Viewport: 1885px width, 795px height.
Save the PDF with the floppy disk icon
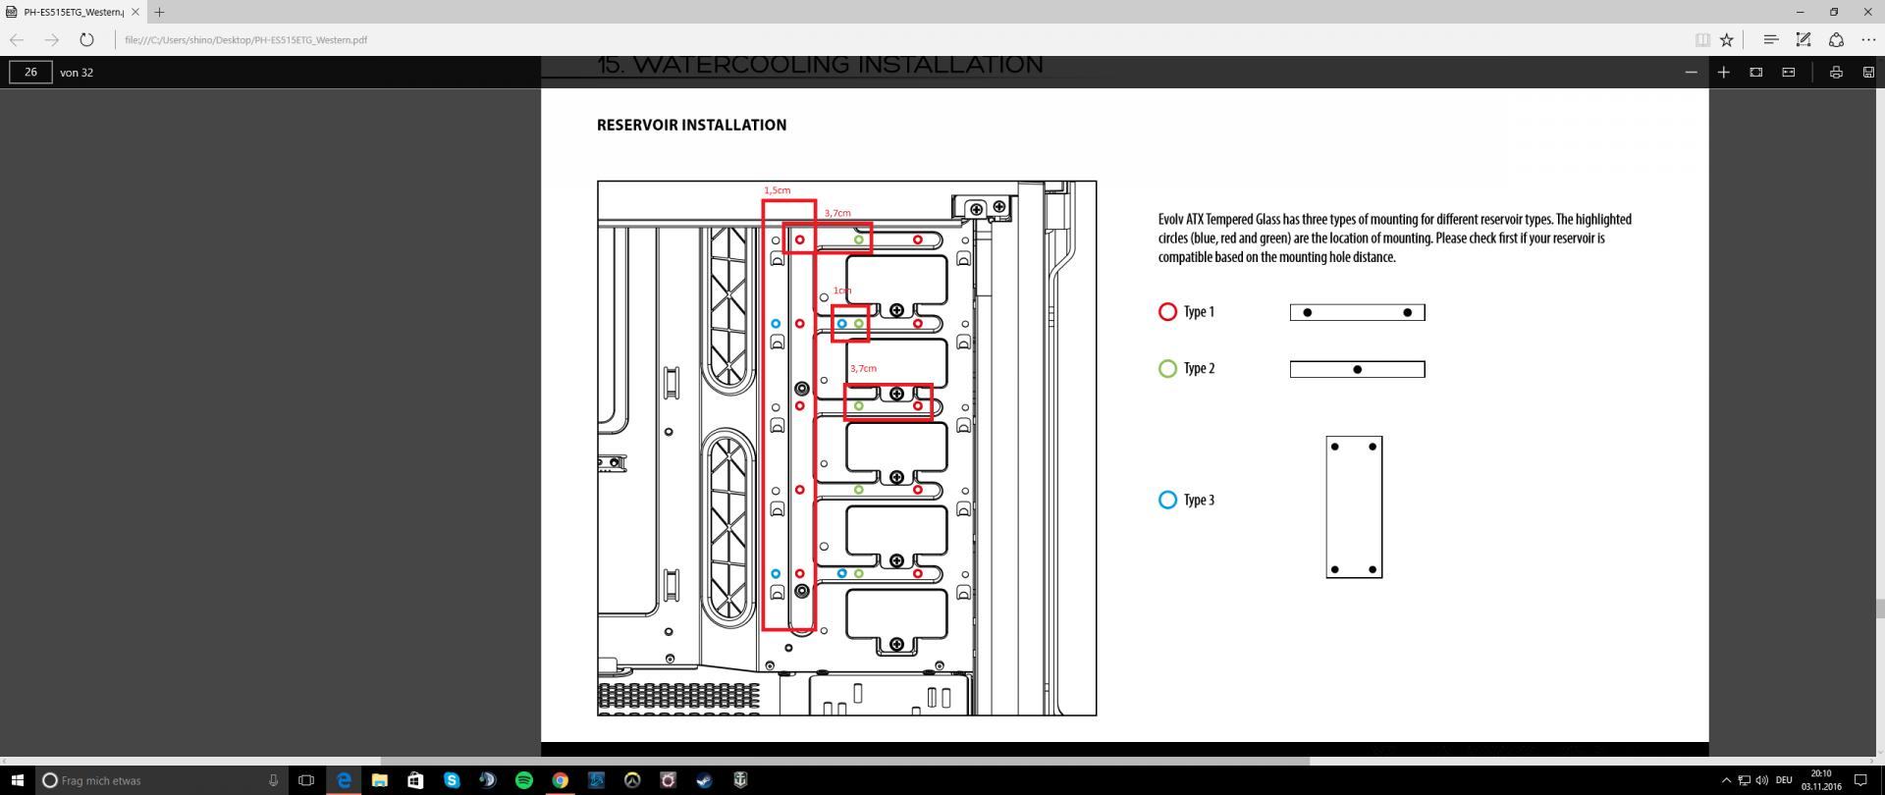1867,73
